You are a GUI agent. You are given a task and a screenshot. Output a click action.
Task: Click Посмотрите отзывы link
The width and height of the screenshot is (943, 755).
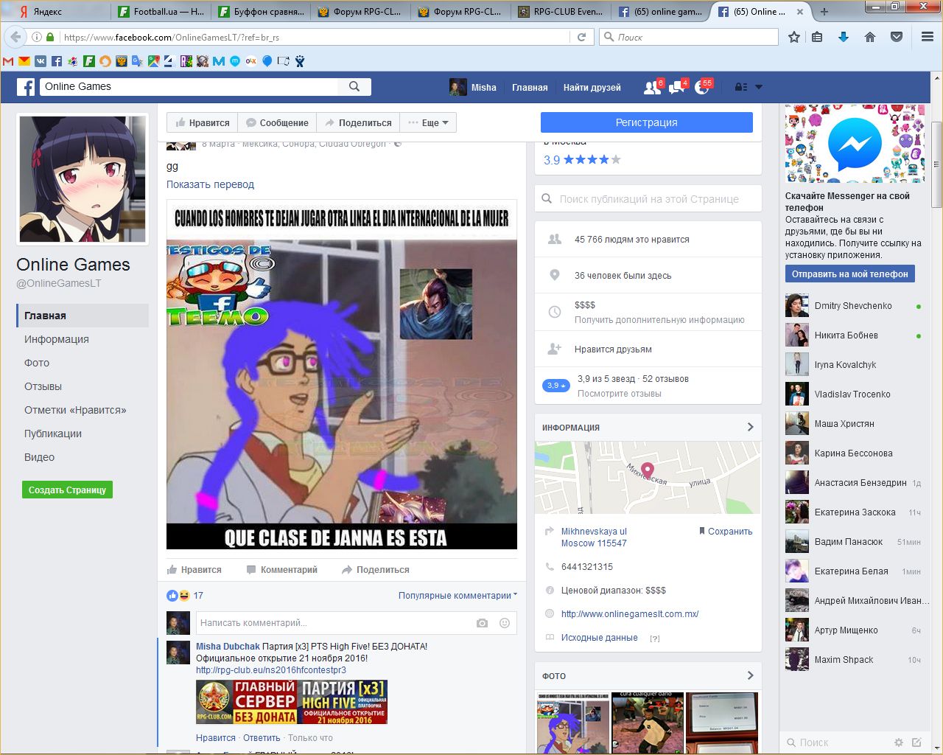[620, 394]
